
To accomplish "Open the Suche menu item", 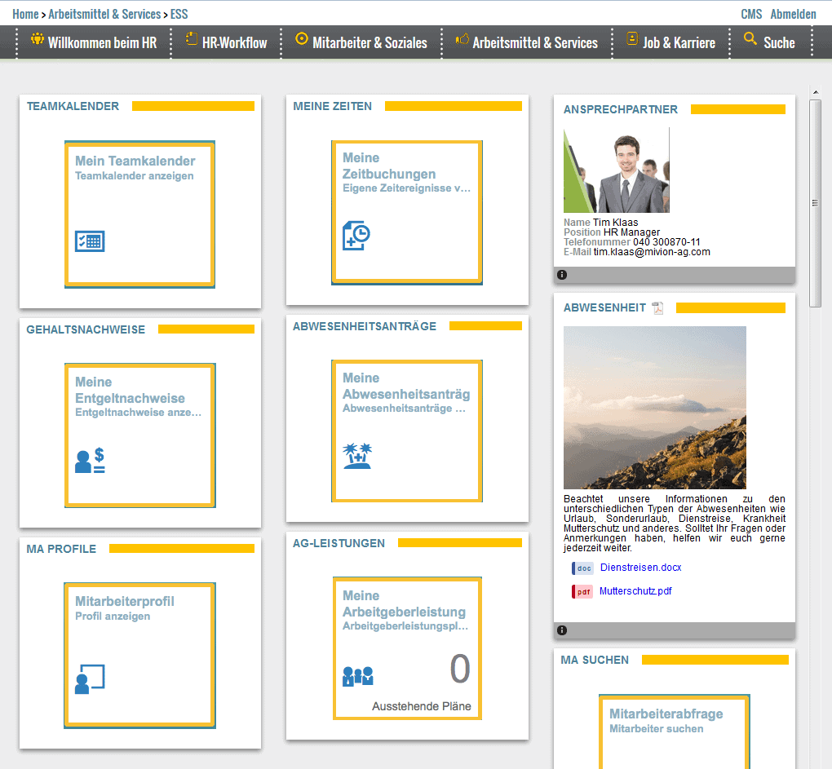I will click(771, 42).
